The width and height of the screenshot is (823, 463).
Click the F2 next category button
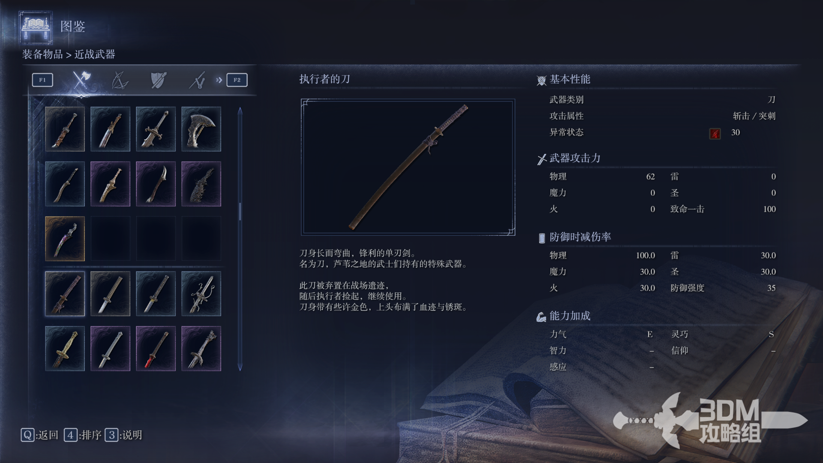(x=237, y=80)
